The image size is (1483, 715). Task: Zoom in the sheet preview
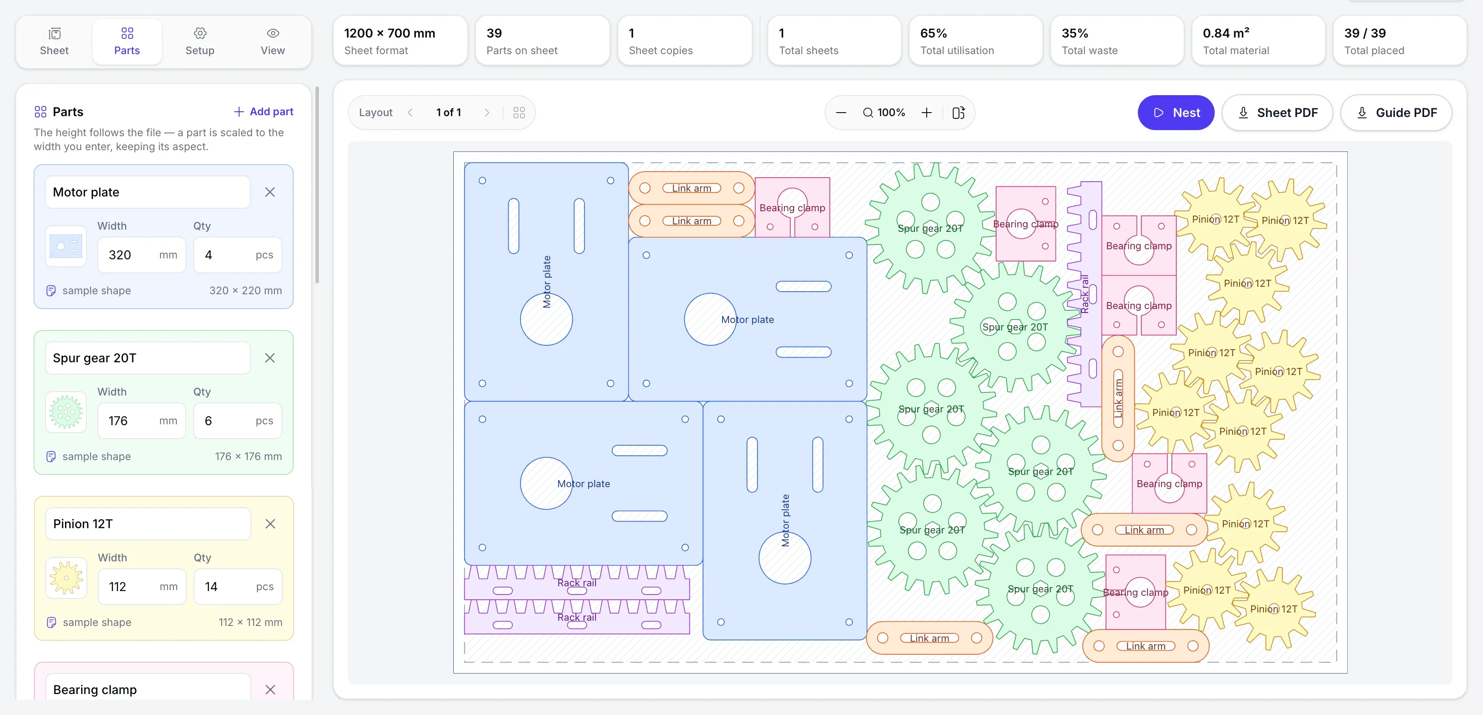[926, 112]
